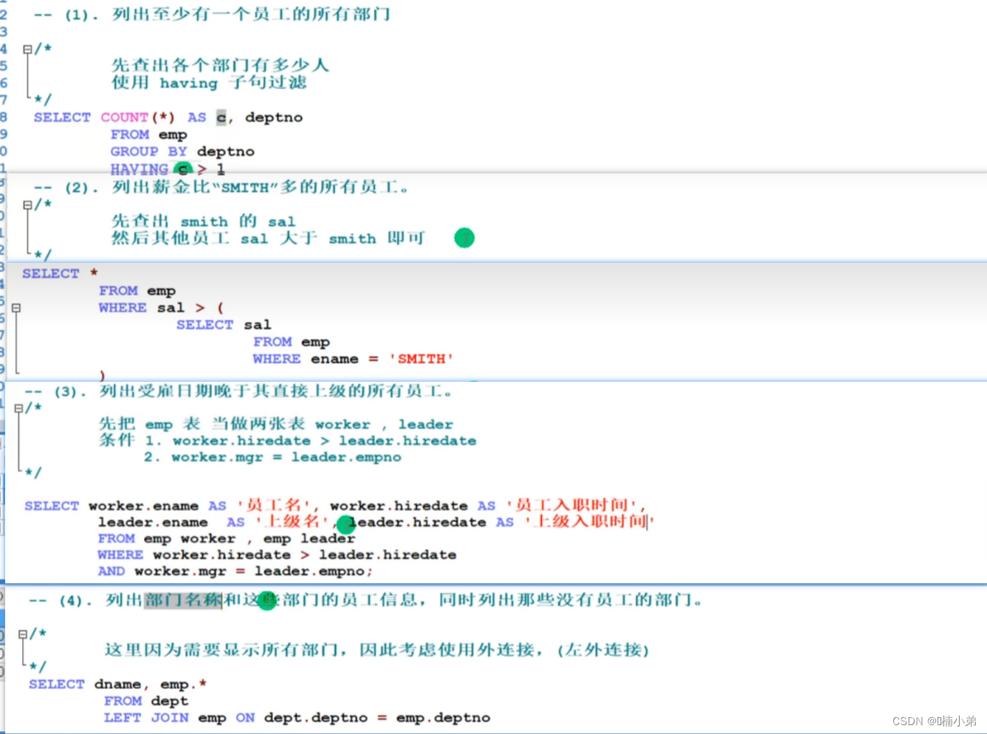987x734 pixels.
Task: Click the comment line '-- (1). 列出至少有一个员工的所有部门'
Action: [x=213, y=14]
